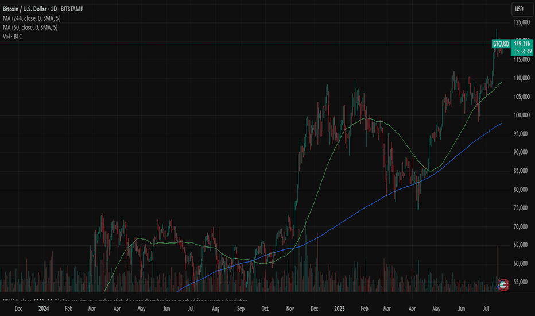This screenshot has width=535, height=316.
Task: Select the Vol · BTC indicator legend
Action: (13, 37)
